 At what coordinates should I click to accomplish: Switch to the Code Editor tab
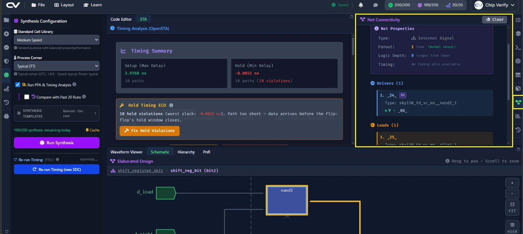pos(121,19)
